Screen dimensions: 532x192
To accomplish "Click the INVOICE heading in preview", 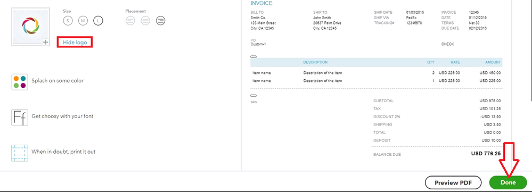I will tap(261, 3).
